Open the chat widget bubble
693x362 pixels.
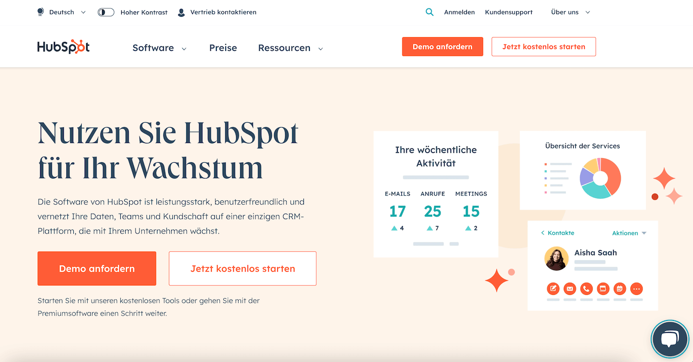tap(670, 339)
